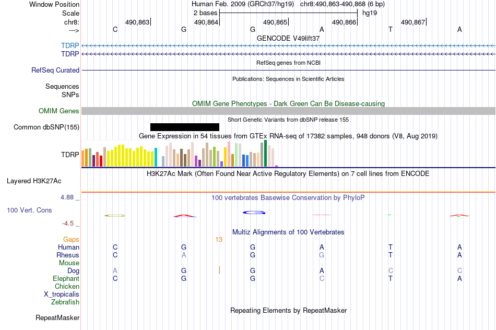Click Repeating Elements by RepeatMasker title
496x330 pixels.
pos(289,310)
